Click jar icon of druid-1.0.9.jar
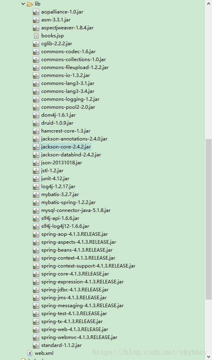Screen dimensions: 212x360 pos(36,123)
